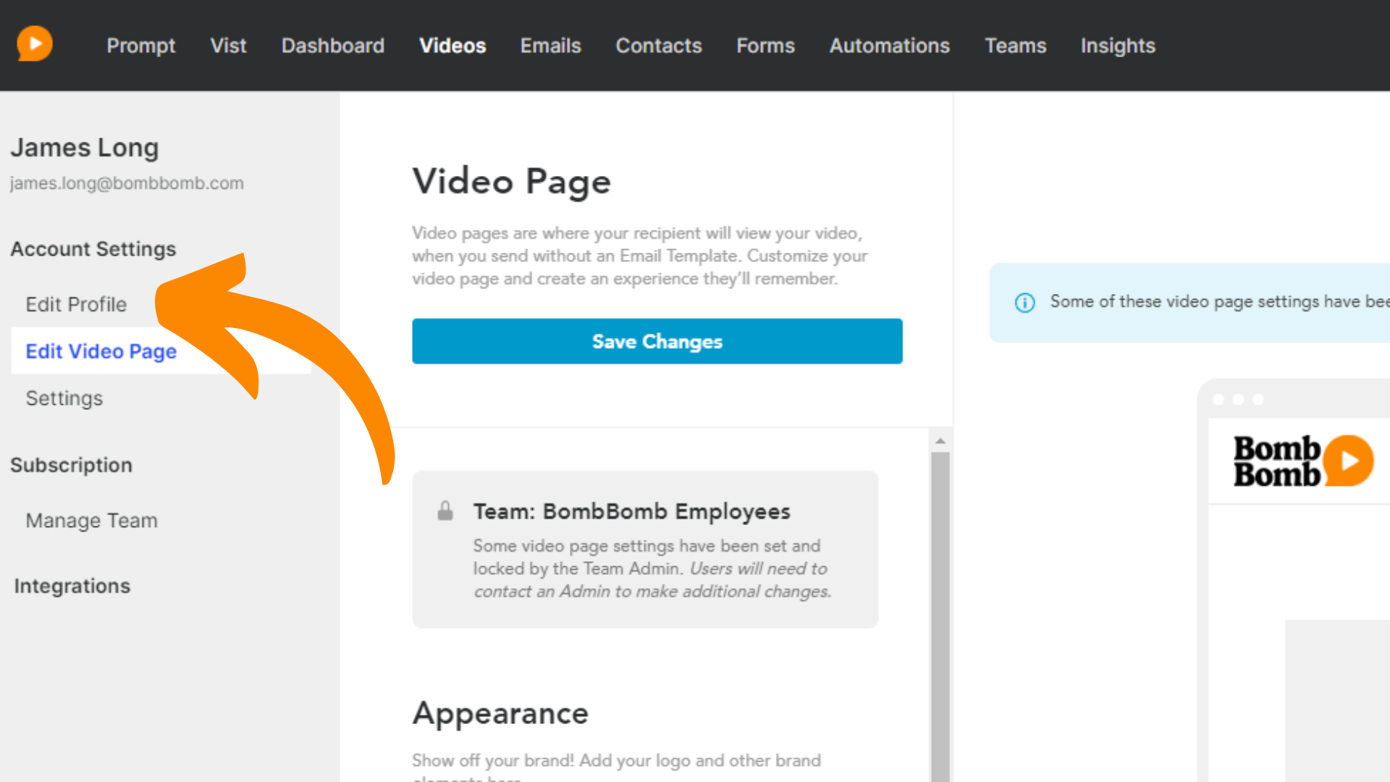Click the BombBomb logo in the preview window
This screenshot has height=782, width=1390.
1303,461
